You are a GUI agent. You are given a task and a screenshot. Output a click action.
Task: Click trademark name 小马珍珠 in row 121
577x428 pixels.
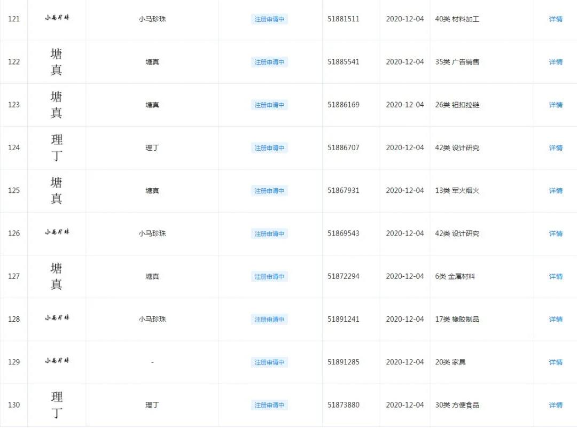[152, 19]
